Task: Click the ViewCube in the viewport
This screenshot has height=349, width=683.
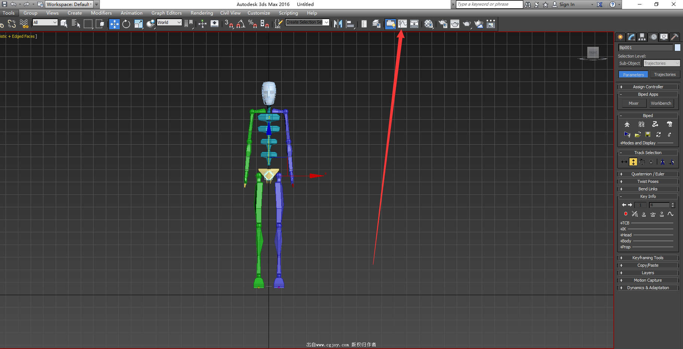Action: 593,53
